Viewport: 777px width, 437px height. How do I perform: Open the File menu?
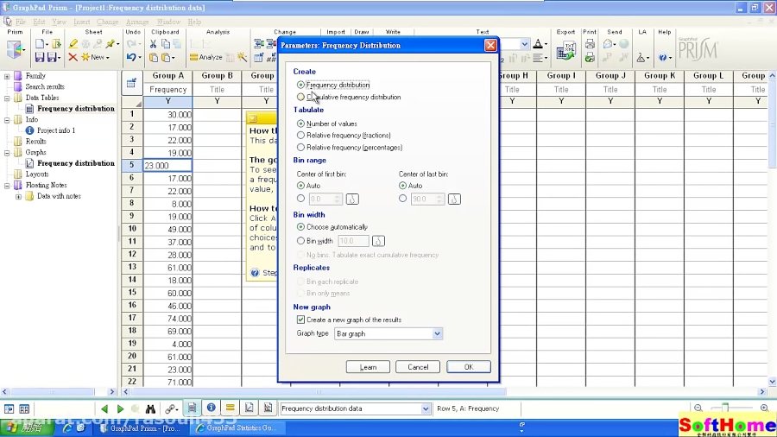[x=21, y=22]
